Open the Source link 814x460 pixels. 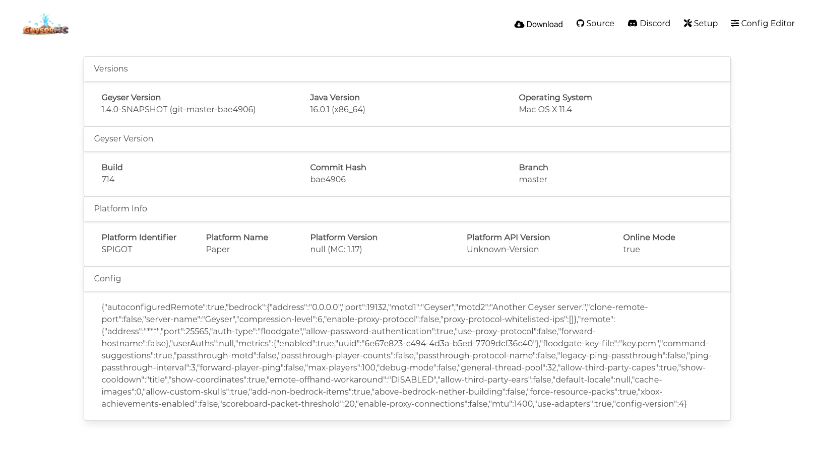tap(595, 23)
